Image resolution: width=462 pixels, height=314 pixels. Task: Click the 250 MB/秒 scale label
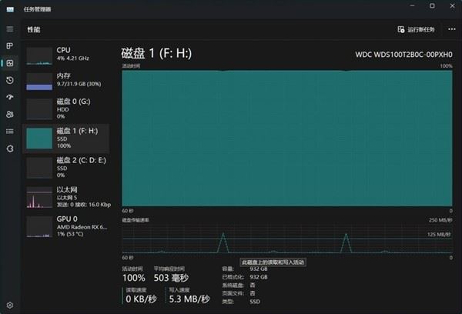440,220
